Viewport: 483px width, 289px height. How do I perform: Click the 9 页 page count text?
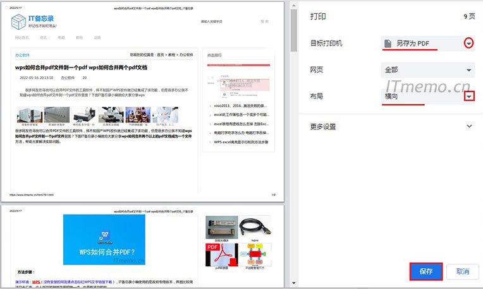click(469, 16)
